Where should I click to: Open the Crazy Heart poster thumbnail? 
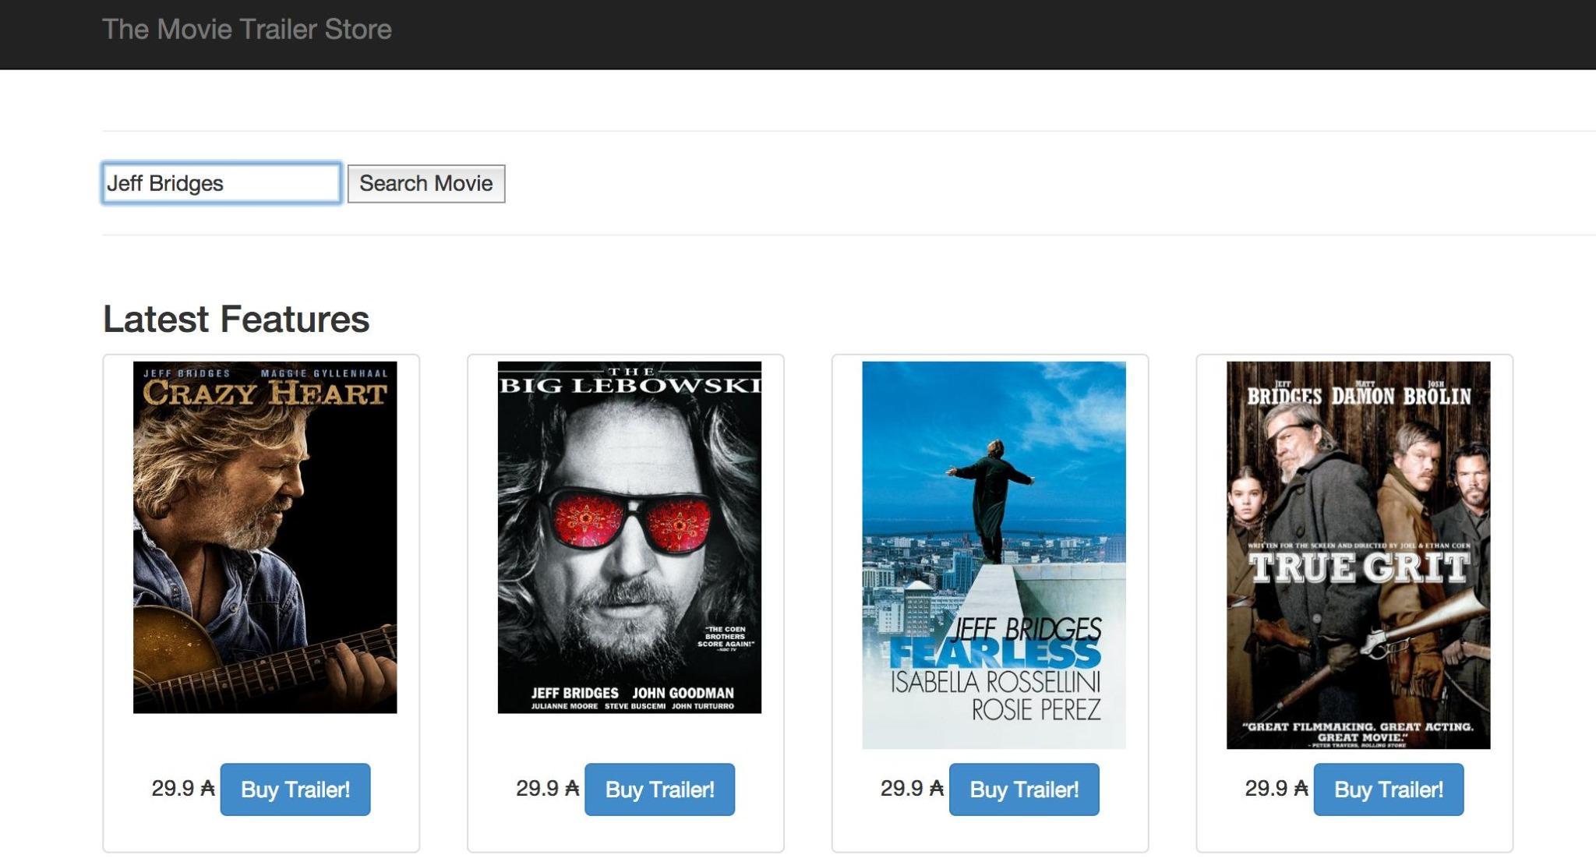(265, 537)
